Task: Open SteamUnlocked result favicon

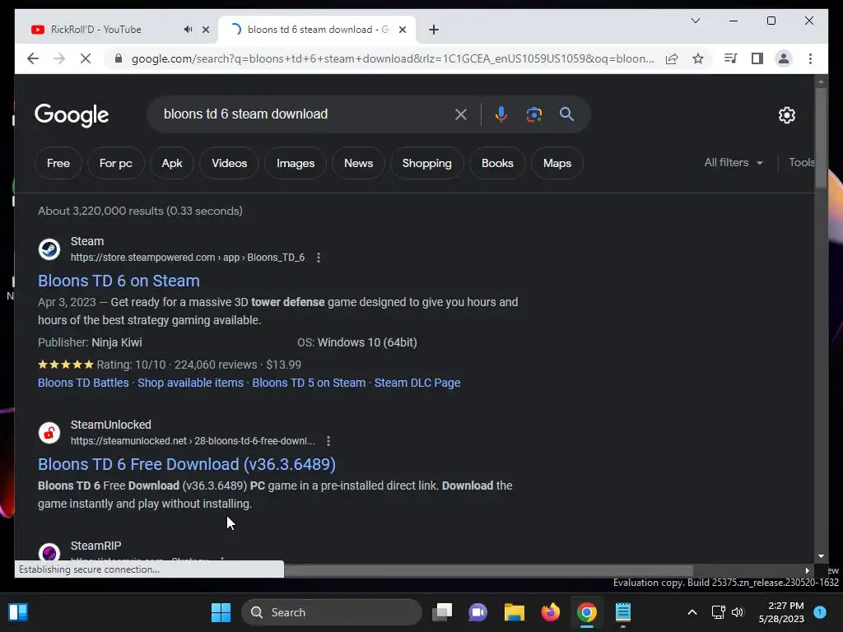Action: coord(49,433)
